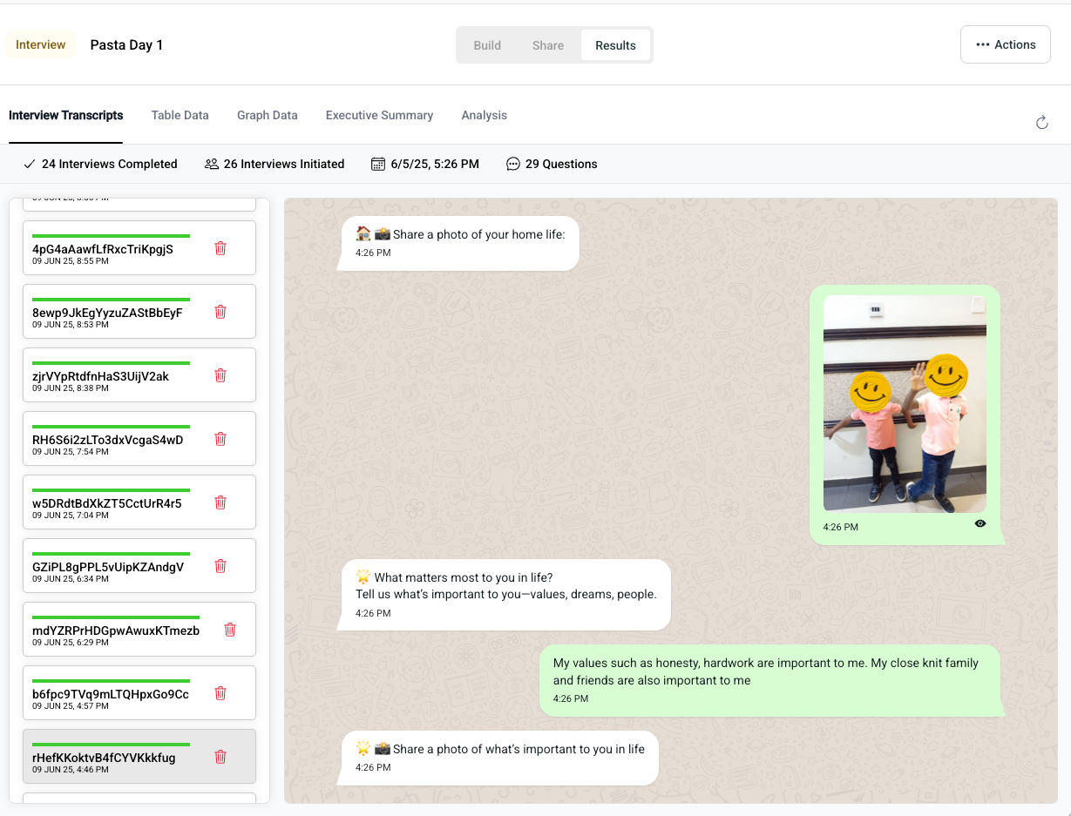Open transcript RH6S6i2zLTo3dxVcgaS4wD
Viewport: 1071px width, 816px height.
tap(139, 439)
